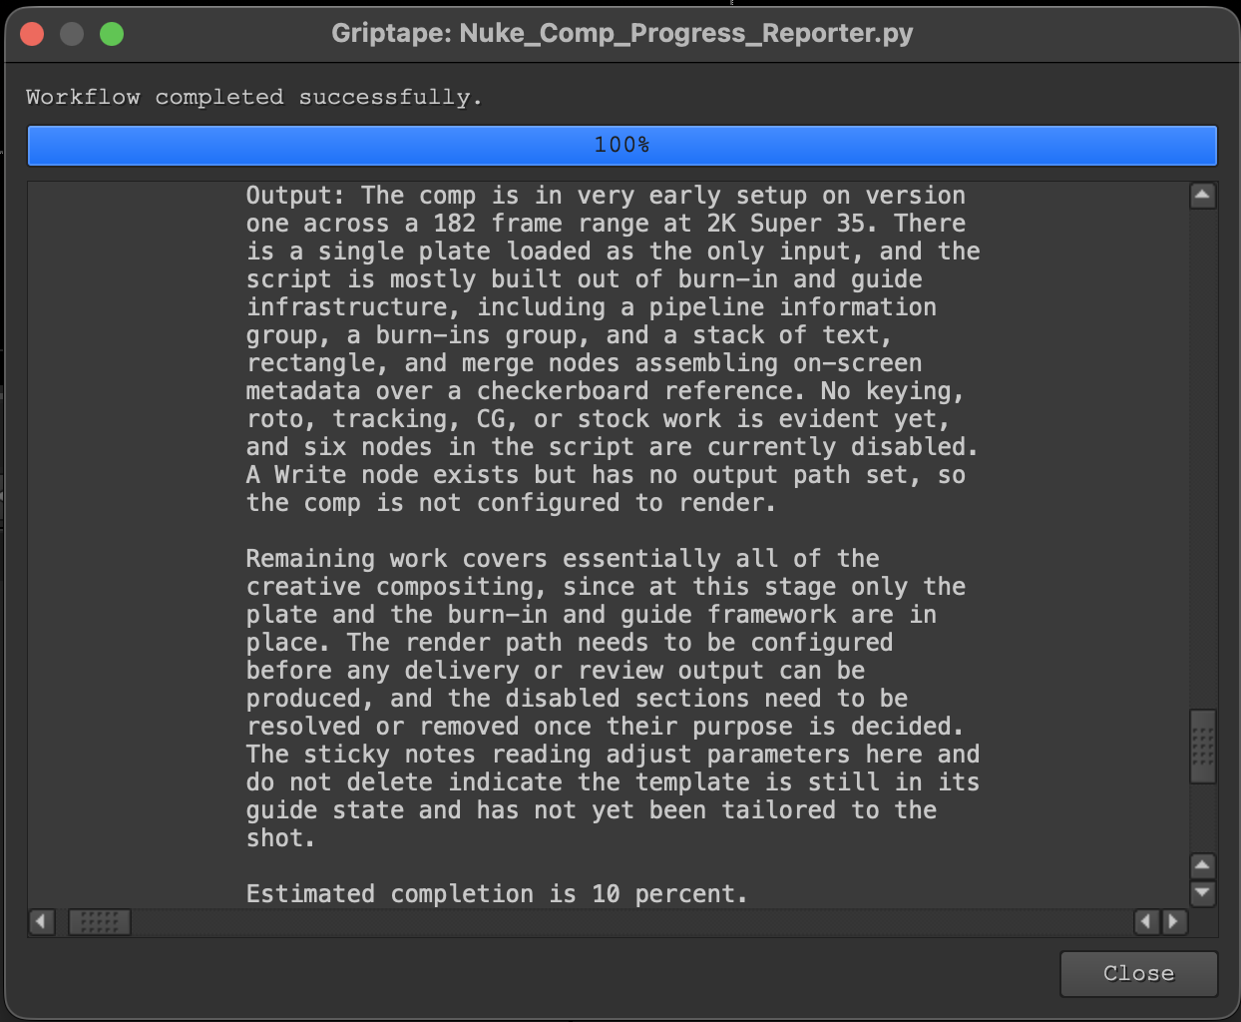Click the vertical scrollbar down arrow
This screenshot has height=1022, width=1241.
pyautogui.click(x=1202, y=893)
